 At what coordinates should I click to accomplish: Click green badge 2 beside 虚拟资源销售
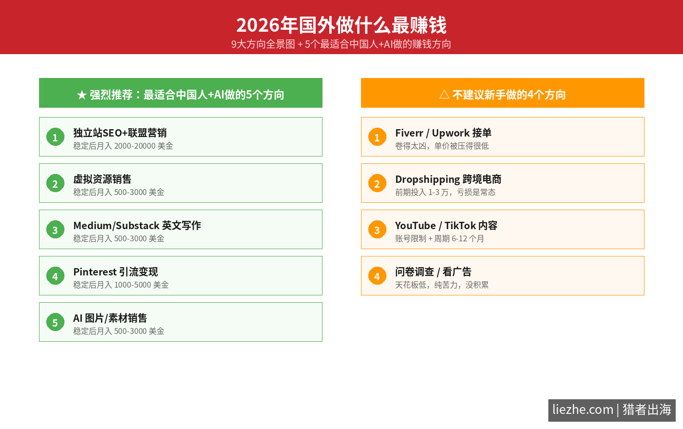(55, 183)
